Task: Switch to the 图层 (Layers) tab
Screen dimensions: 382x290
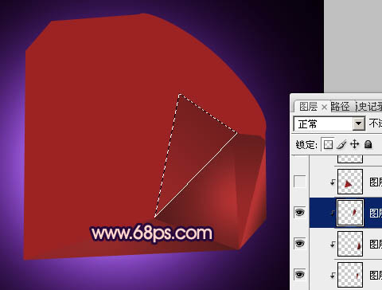Action: [x=308, y=107]
